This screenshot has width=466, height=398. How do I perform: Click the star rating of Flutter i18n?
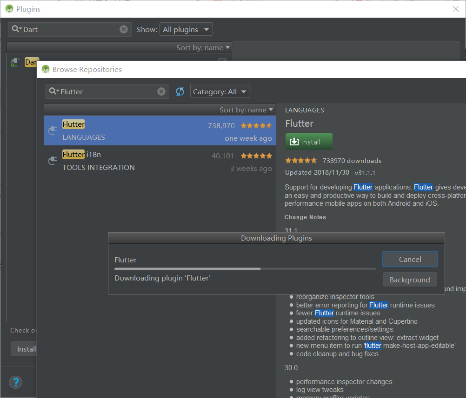[x=256, y=156]
